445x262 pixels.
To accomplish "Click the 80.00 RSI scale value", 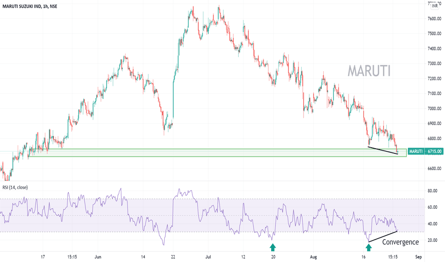I will pos(432,191).
